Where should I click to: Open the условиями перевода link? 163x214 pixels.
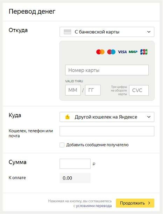94,206
